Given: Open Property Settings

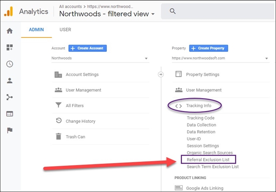Looking at the screenshot, I should pos(203,74).
